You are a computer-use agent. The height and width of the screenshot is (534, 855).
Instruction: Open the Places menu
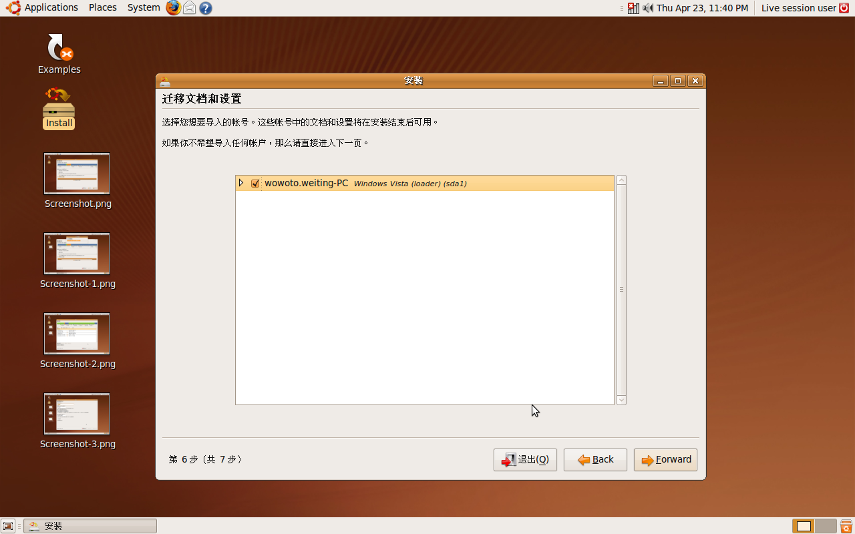pos(103,8)
